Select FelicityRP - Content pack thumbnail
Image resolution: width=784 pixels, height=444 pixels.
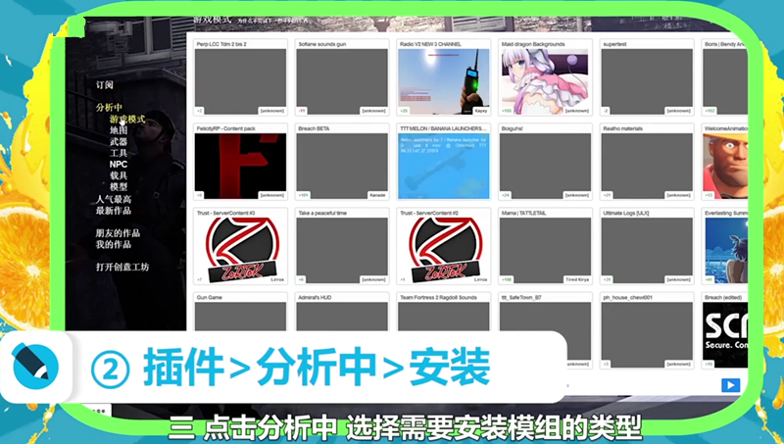tap(240, 163)
